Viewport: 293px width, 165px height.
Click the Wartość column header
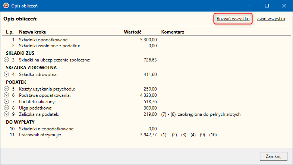pos(132,32)
